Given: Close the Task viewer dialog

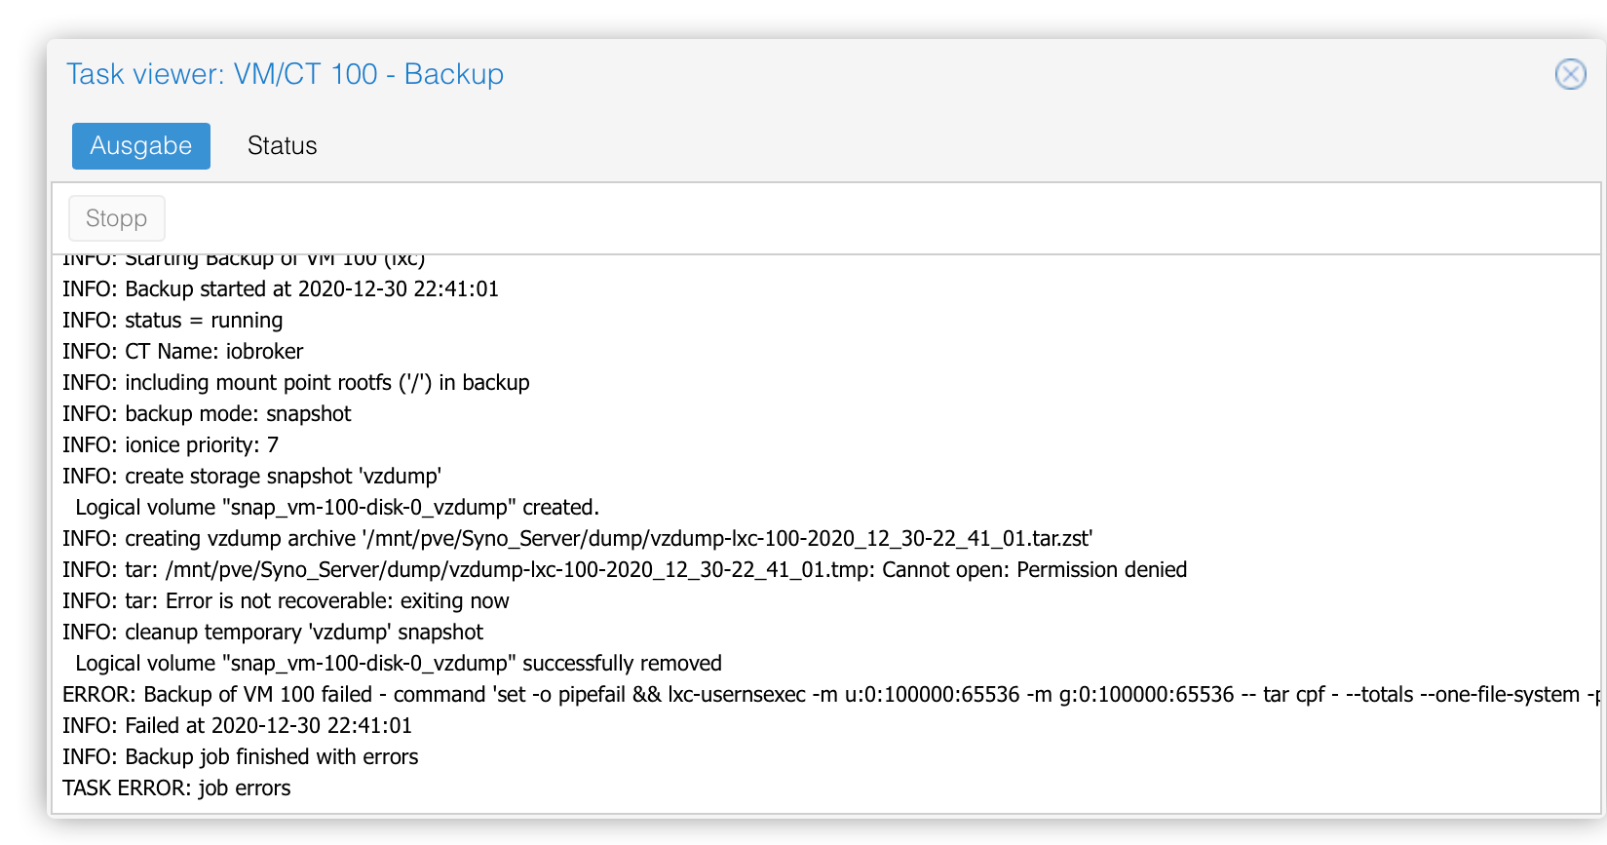Looking at the screenshot, I should click(1570, 74).
